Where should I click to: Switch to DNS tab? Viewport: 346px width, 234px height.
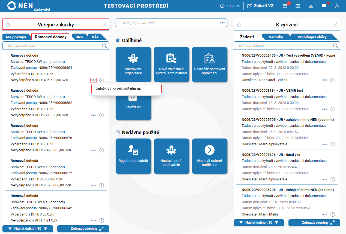79,37
